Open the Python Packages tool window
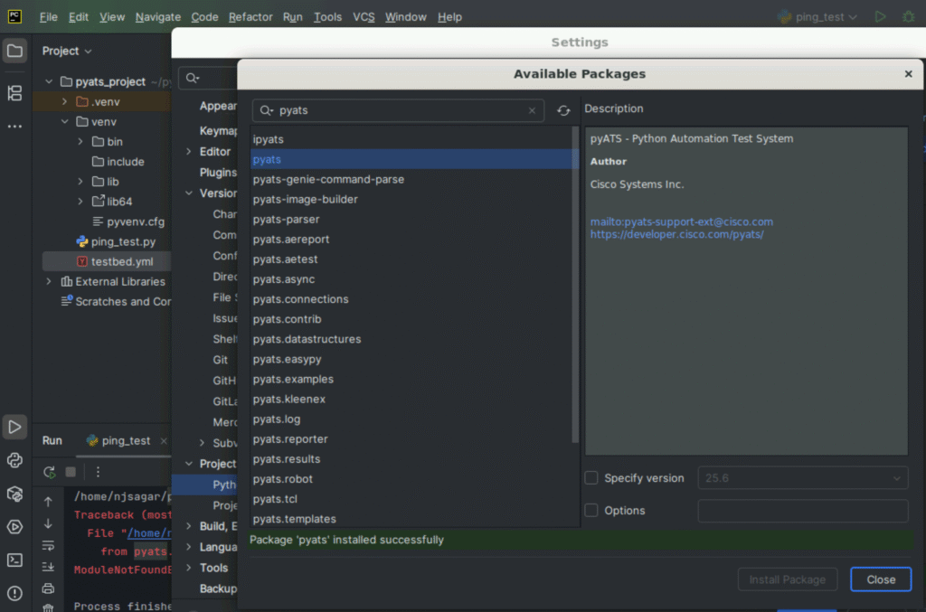This screenshot has height=612, width=926. click(x=14, y=494)
